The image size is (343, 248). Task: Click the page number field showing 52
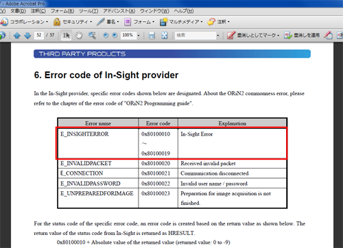(39, 35)
